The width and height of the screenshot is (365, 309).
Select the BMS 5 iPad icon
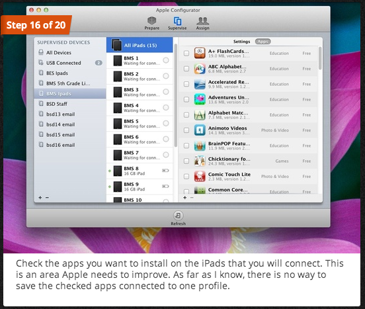coord(118,124)
